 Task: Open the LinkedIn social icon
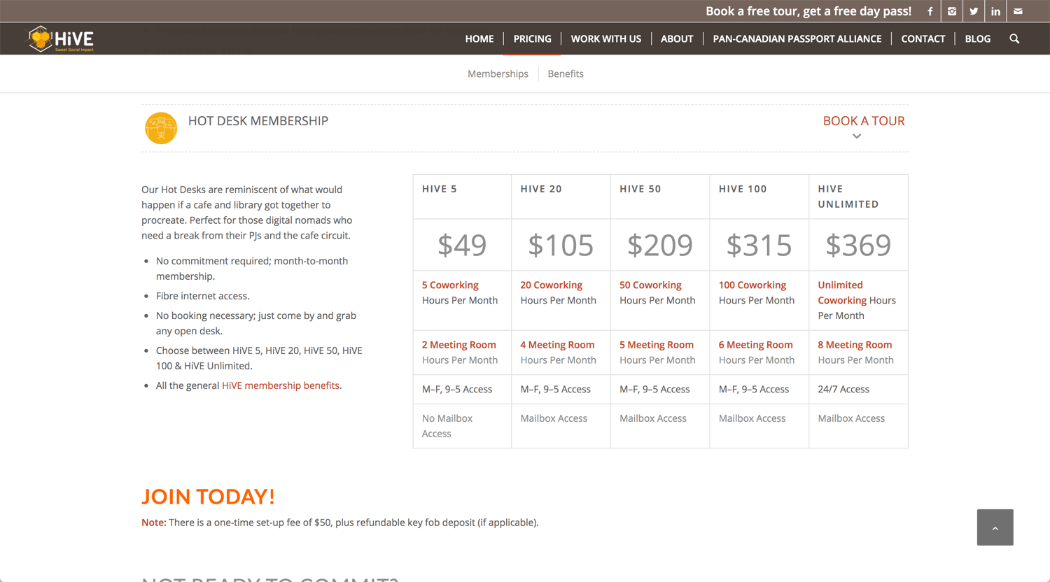coord(995,11)
